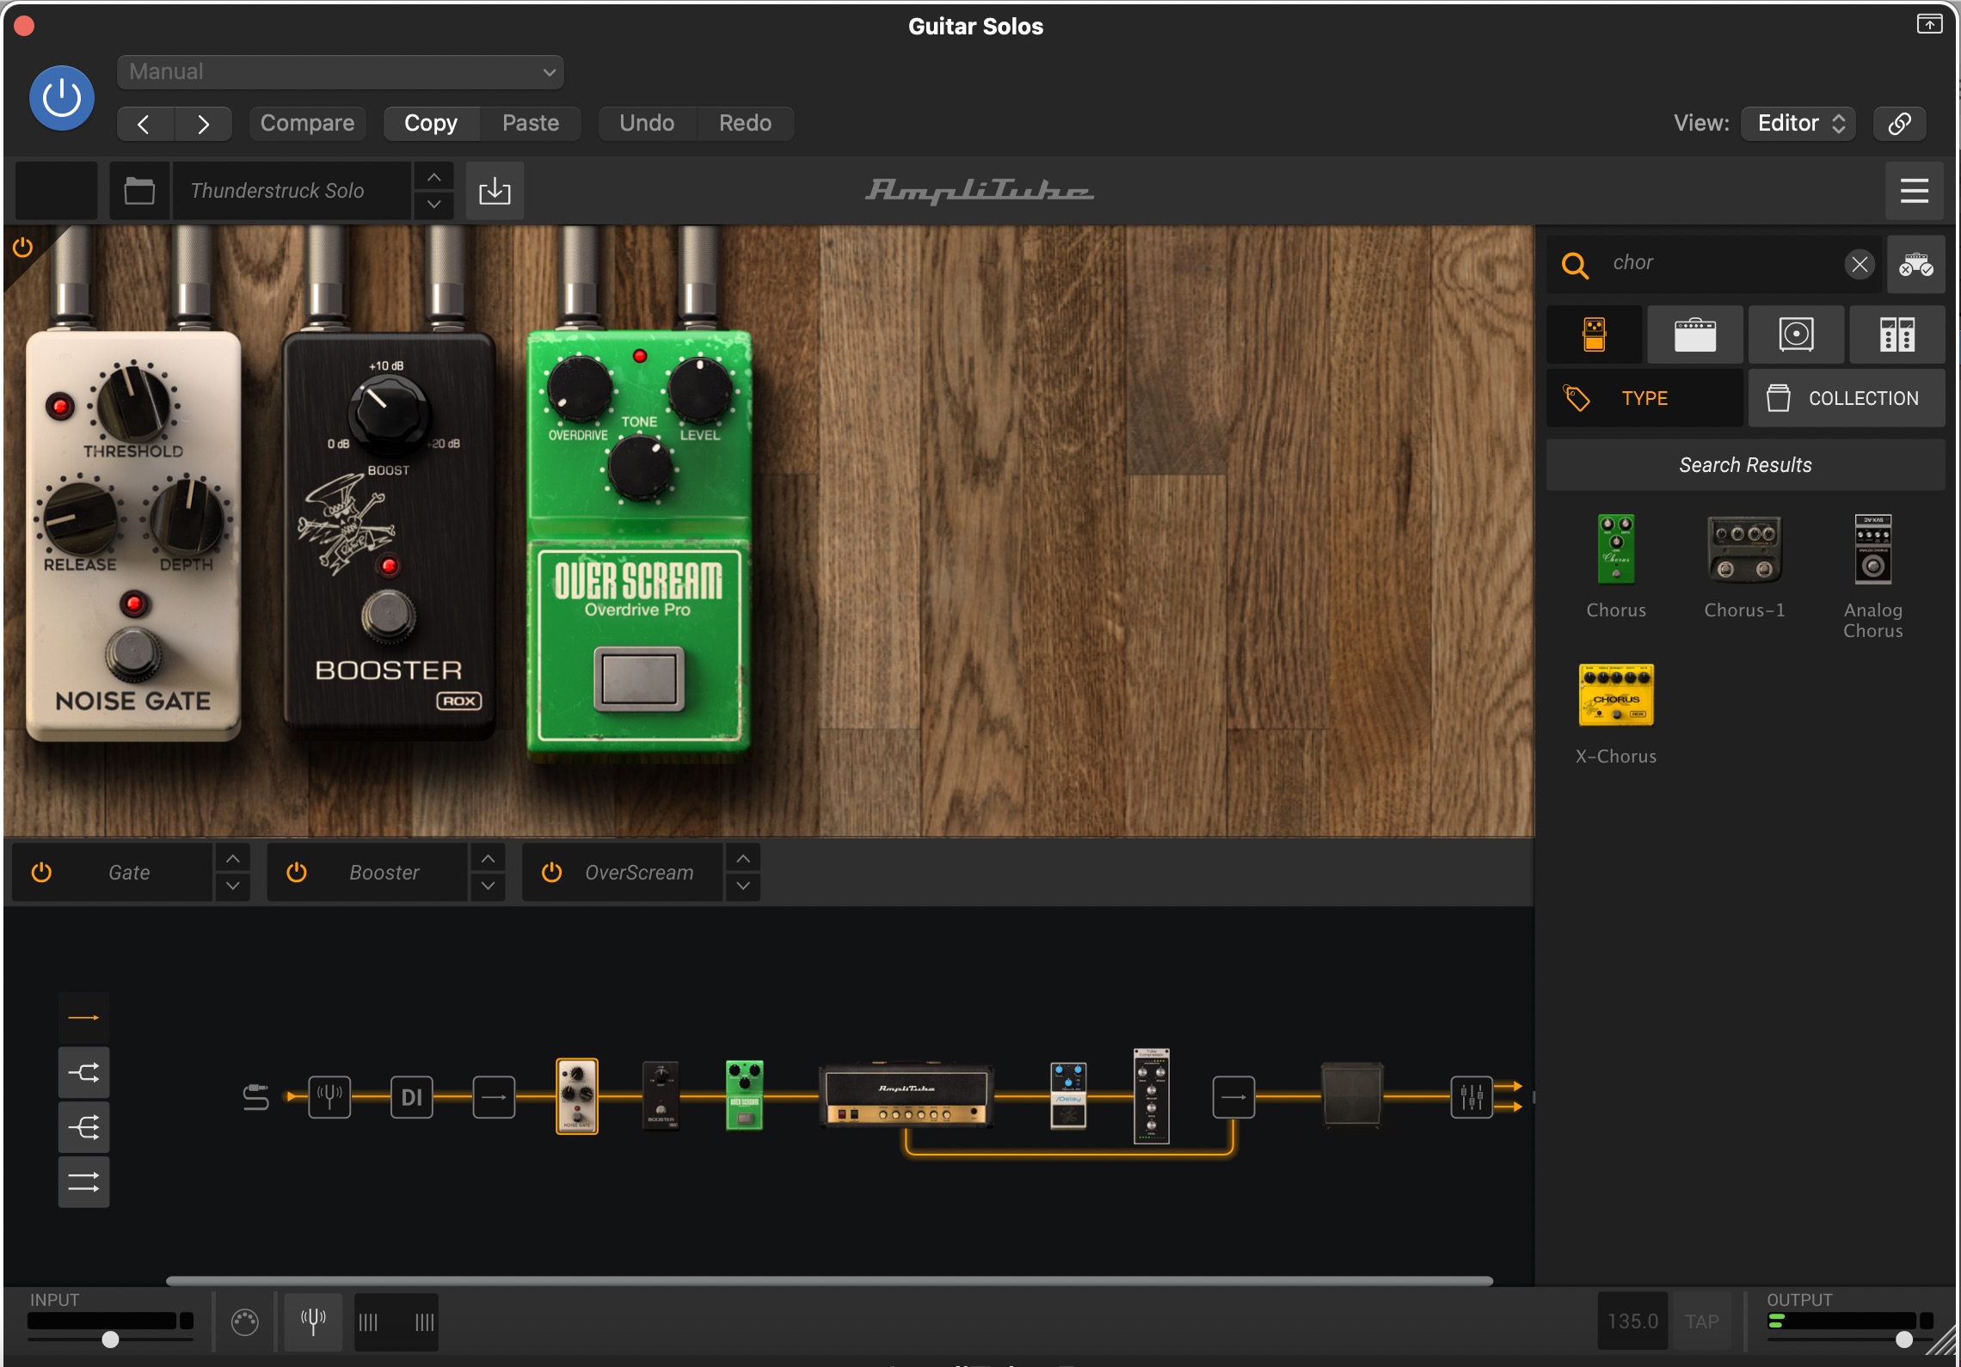1961x1367 pixels.
Task: Toggle the plugin power button
Action: 62,98
